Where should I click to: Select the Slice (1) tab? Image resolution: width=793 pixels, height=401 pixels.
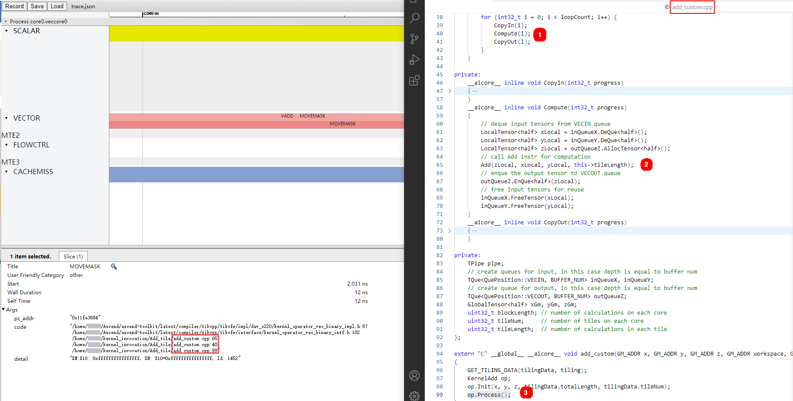pyautogui.click(x=73, y=256)
